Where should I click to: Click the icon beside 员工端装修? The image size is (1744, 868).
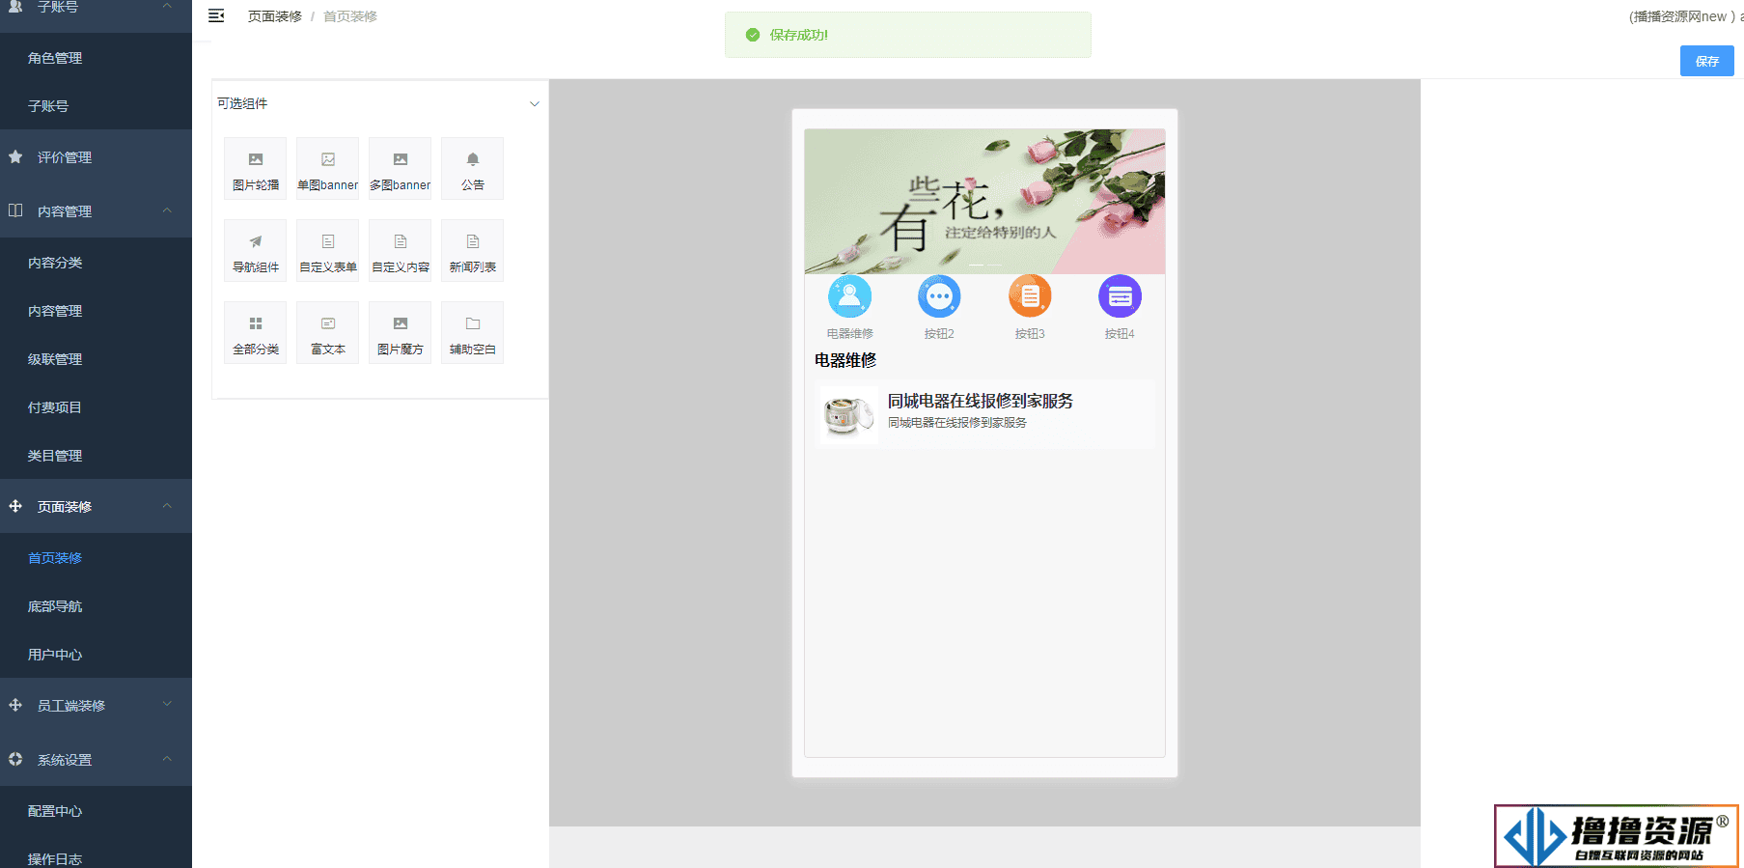pos(15,705)
